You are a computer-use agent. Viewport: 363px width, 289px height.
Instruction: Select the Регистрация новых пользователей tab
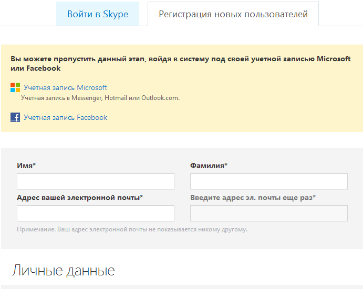pos(233,14)
